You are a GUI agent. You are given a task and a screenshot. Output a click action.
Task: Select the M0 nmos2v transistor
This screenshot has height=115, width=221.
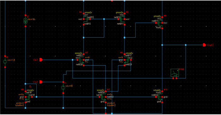81,60
